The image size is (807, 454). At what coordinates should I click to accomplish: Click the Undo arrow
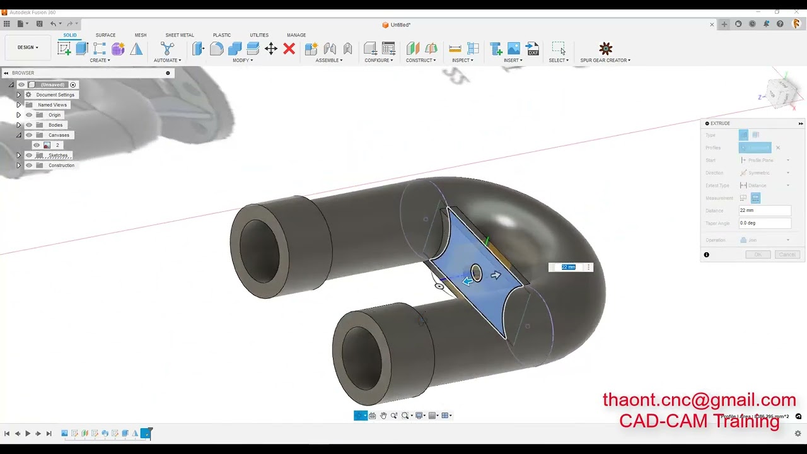pyautogui.click(x=54, y=24)
